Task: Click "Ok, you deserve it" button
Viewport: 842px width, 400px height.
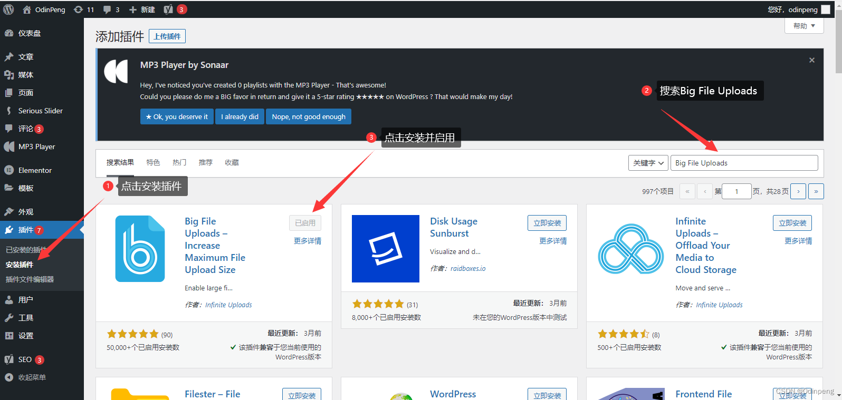Action: pyautogui.click(x=177, y=116)
